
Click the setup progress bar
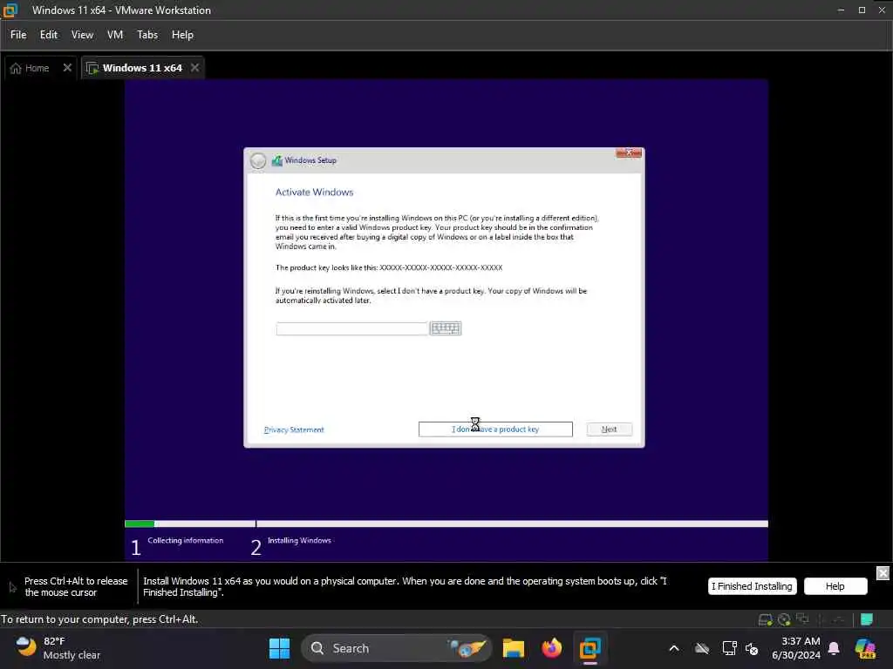[446, 524]
